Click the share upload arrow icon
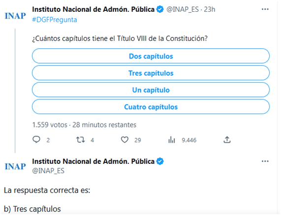This screenshot has width=281, height=215. click(227, 140)
